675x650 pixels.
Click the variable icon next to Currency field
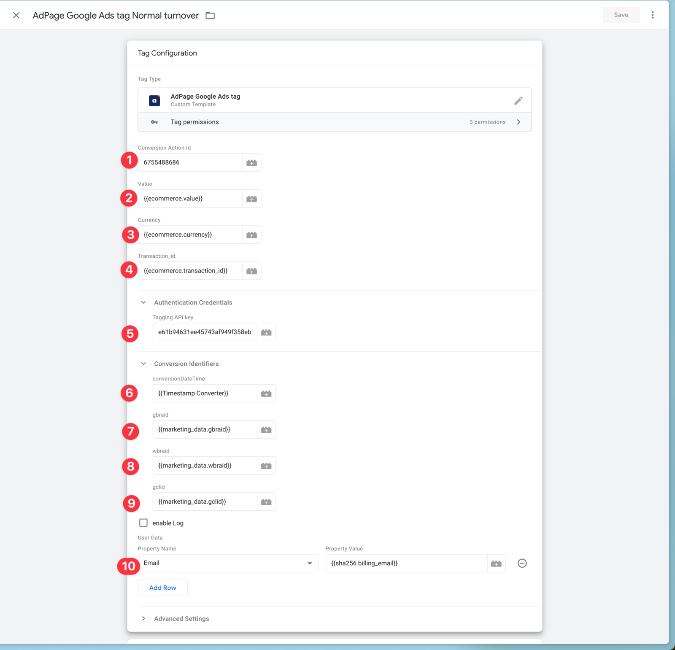click(251, 235)
